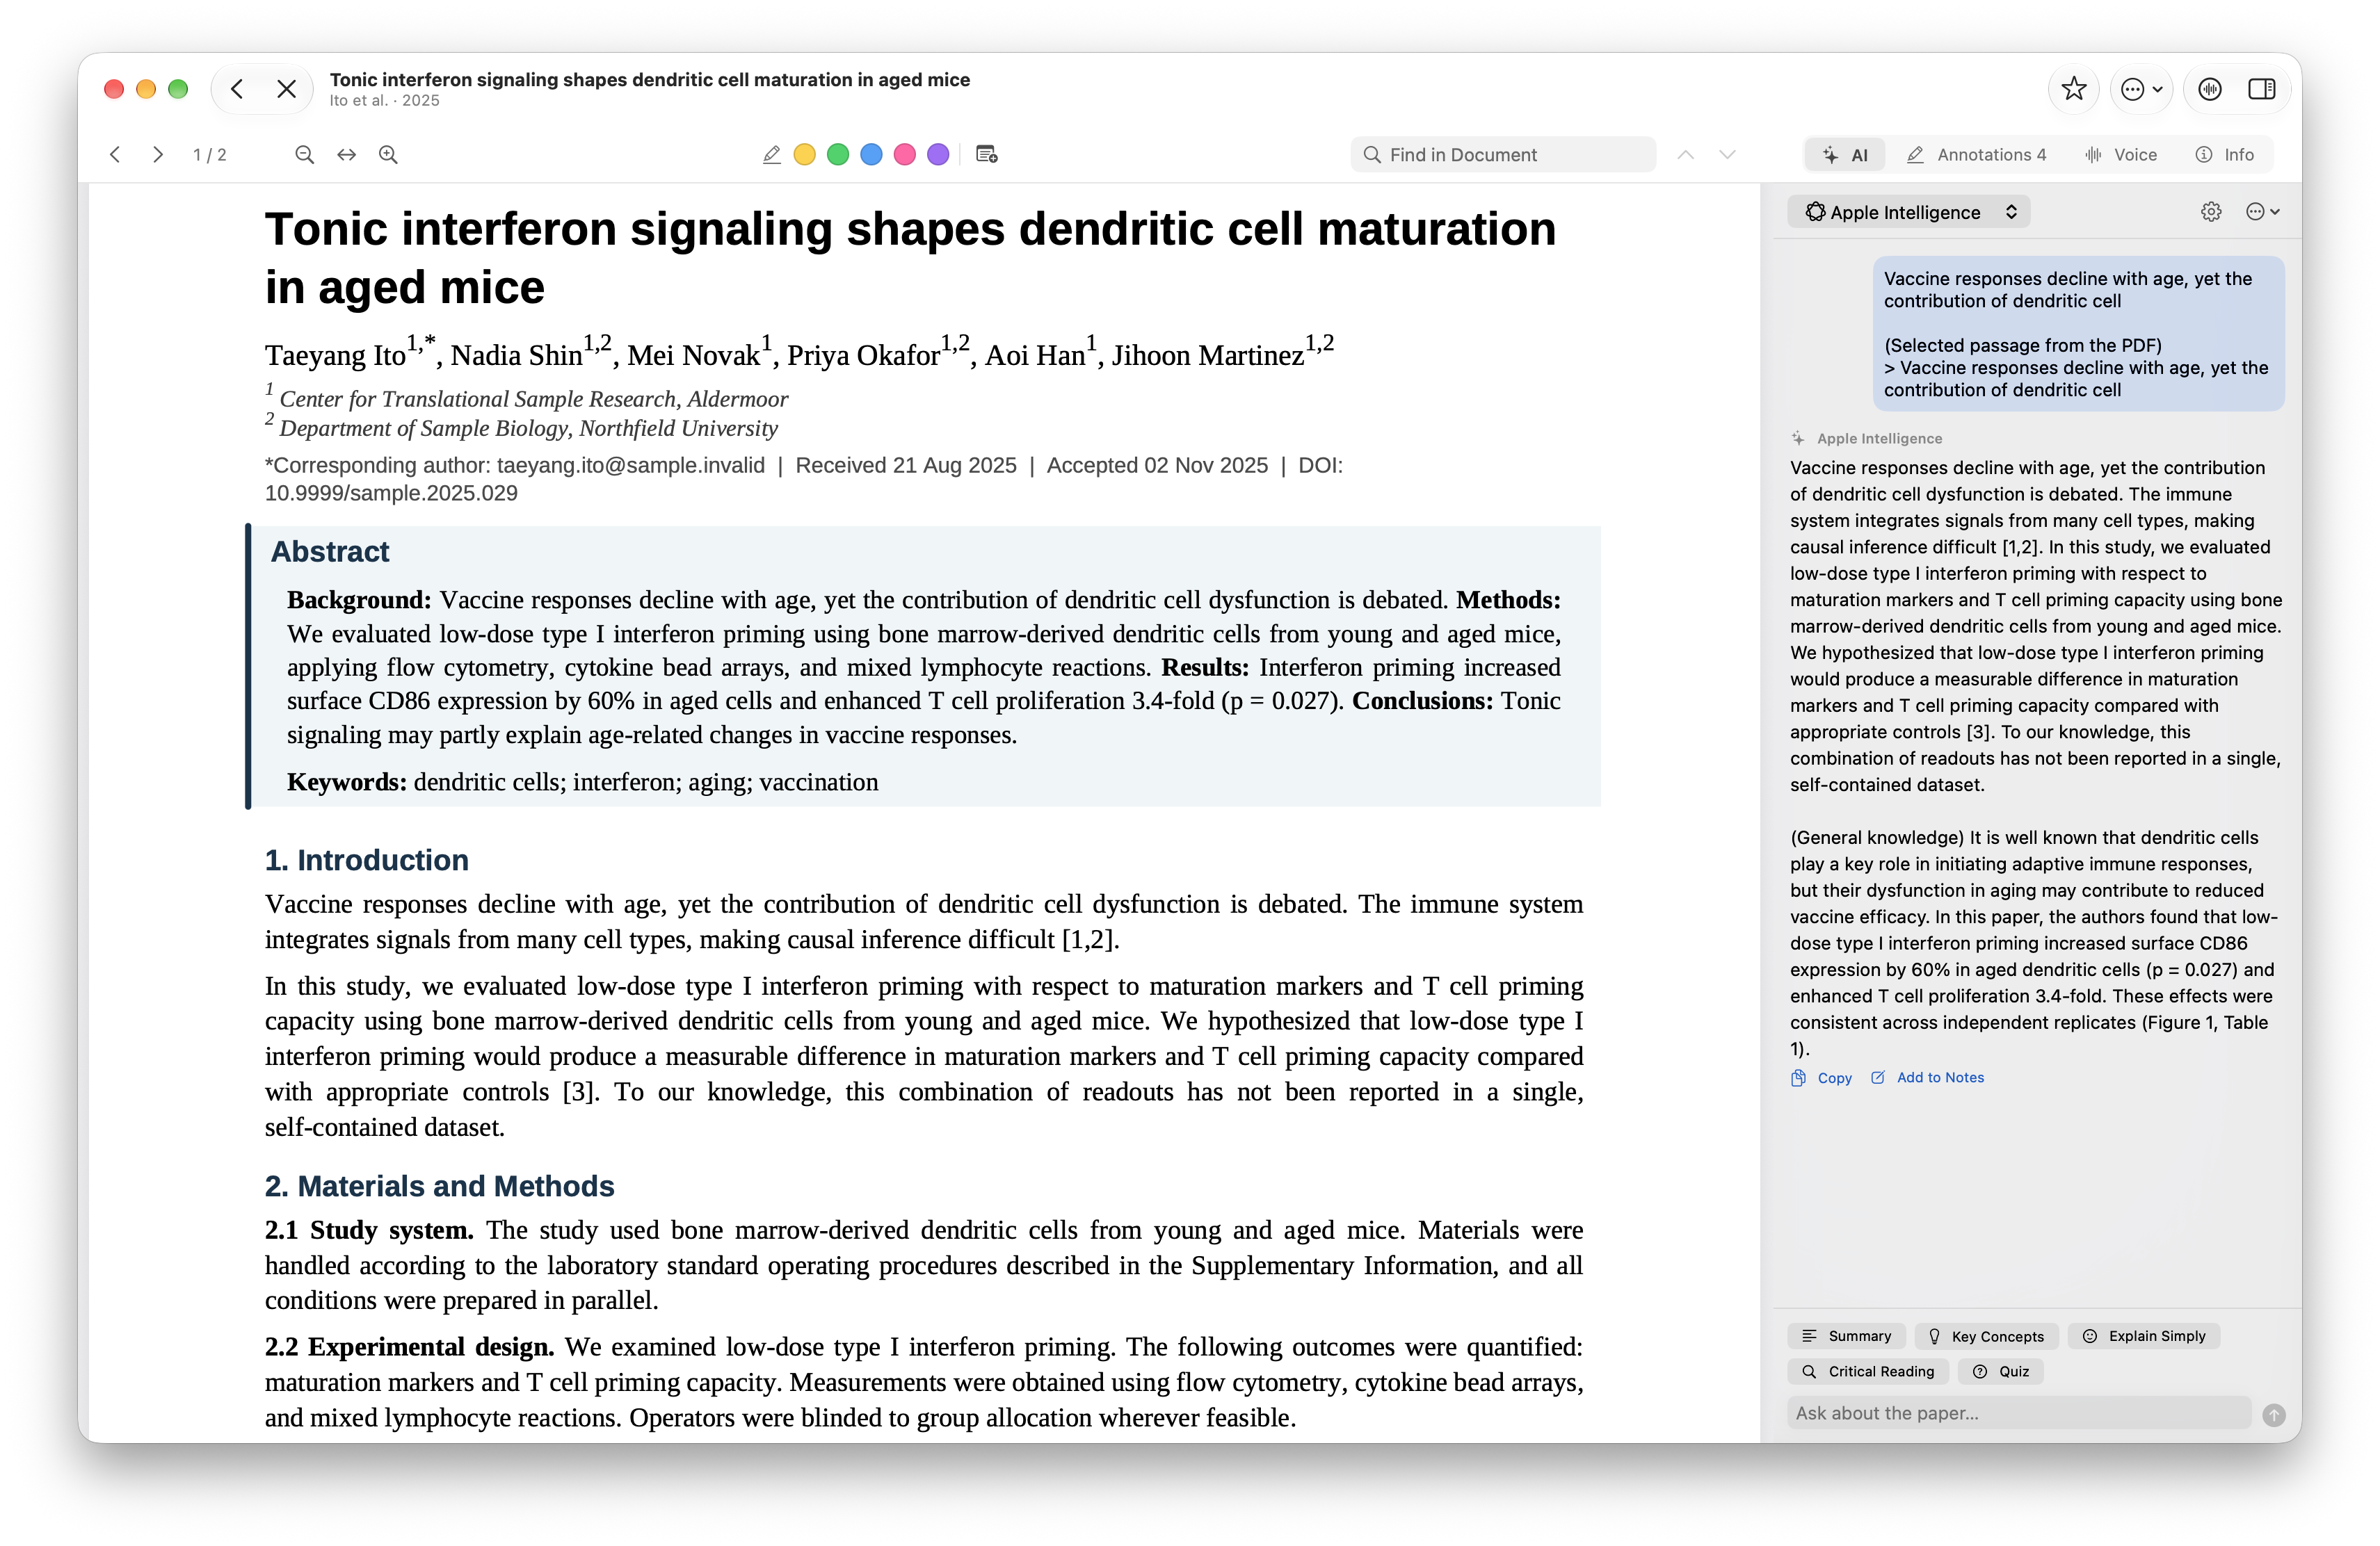The image size is (2380, 1546).
Task: Click the 2. Materials and Methods heading
Action: (439, 1185)
